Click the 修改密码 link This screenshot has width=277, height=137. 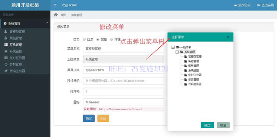click(x=244, y=5)
